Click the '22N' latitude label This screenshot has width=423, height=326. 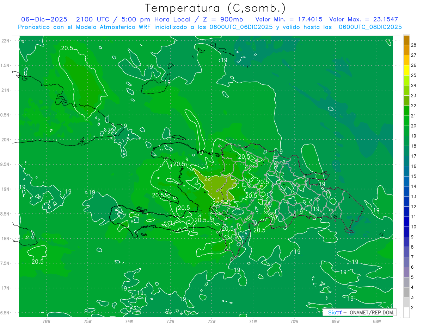pyautogui.click(x=5, y=41)
